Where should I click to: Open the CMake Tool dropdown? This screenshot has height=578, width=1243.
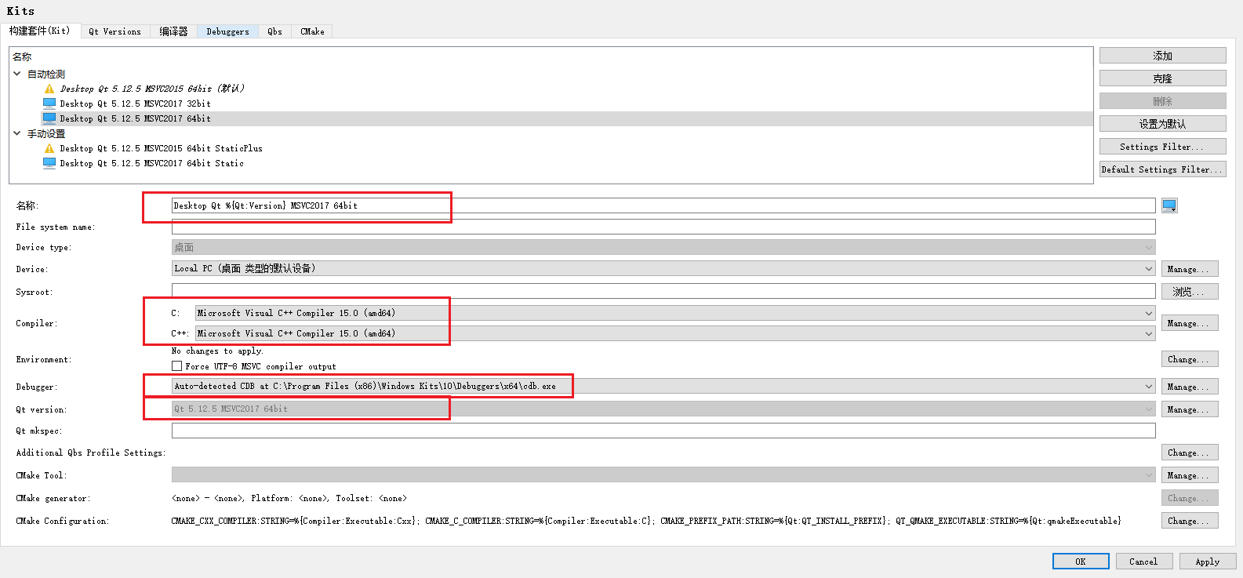(x=663, y=474)
